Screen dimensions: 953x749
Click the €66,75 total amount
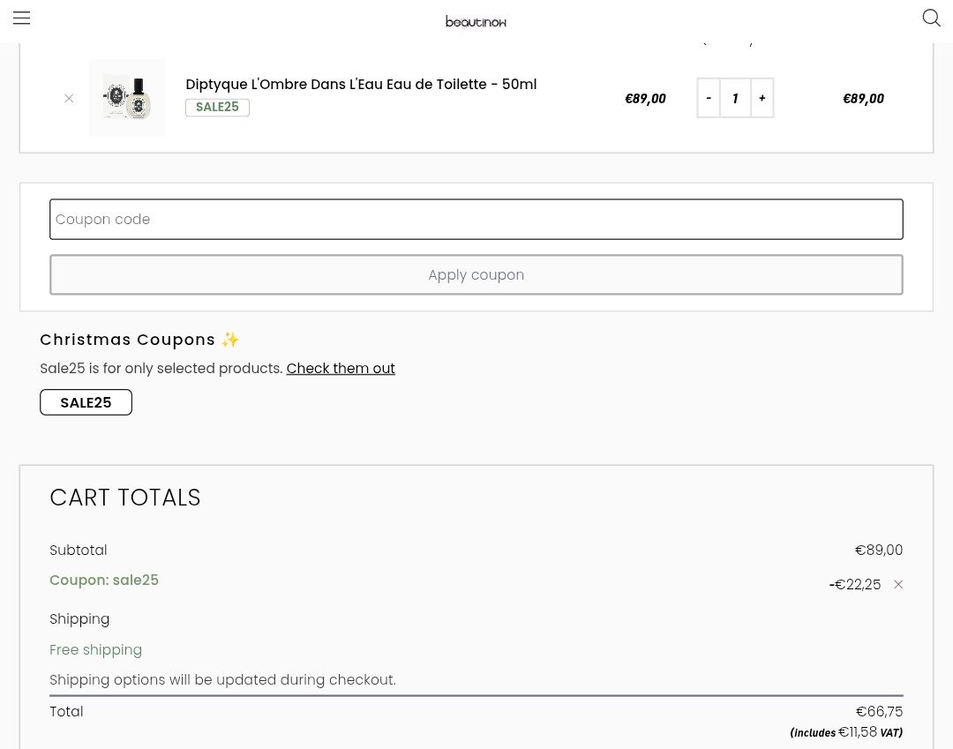[879, 711]
